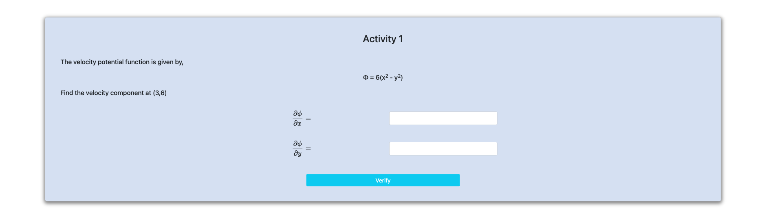Click the ∂φ numerator above ∂x
Image resolution: width=765 pixels, height=215 pixels.
(x=298, y=114)
